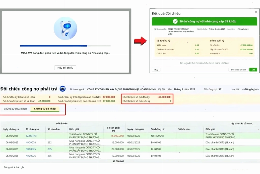Click the Tổng số: 4 bản ghi record count
The width and height of the screenshot is (260, 174).
[x=14, y=167]
